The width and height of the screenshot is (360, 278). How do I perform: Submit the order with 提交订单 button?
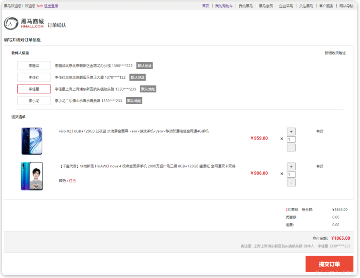[329, 264]
